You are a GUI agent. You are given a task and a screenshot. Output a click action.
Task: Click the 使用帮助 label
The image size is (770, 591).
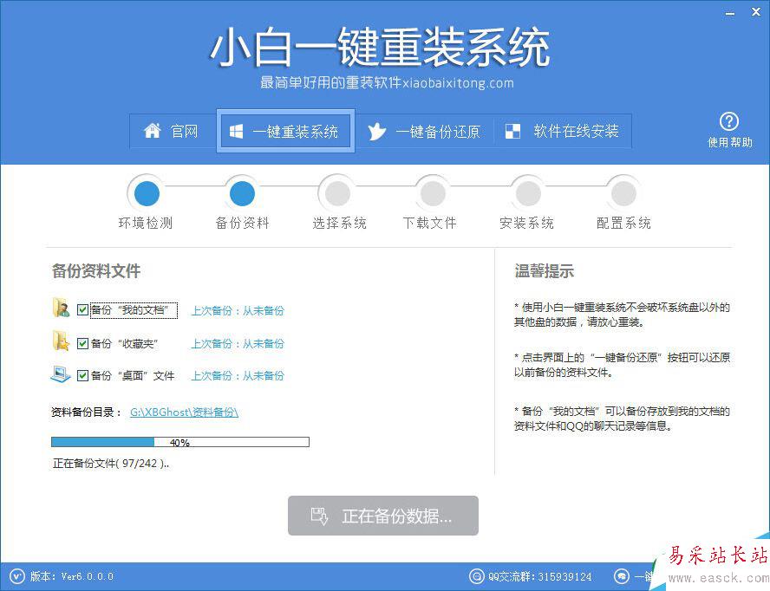(730, 142)
